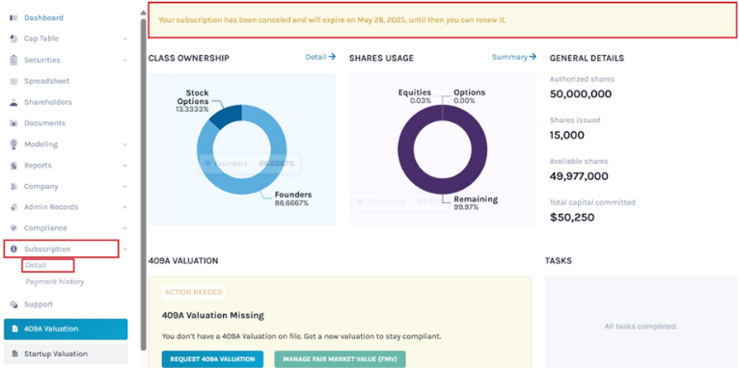Expand the Admin Records chevron
Image resolution: width=739 pixels, height=368 pixels.
click(124, 207)
